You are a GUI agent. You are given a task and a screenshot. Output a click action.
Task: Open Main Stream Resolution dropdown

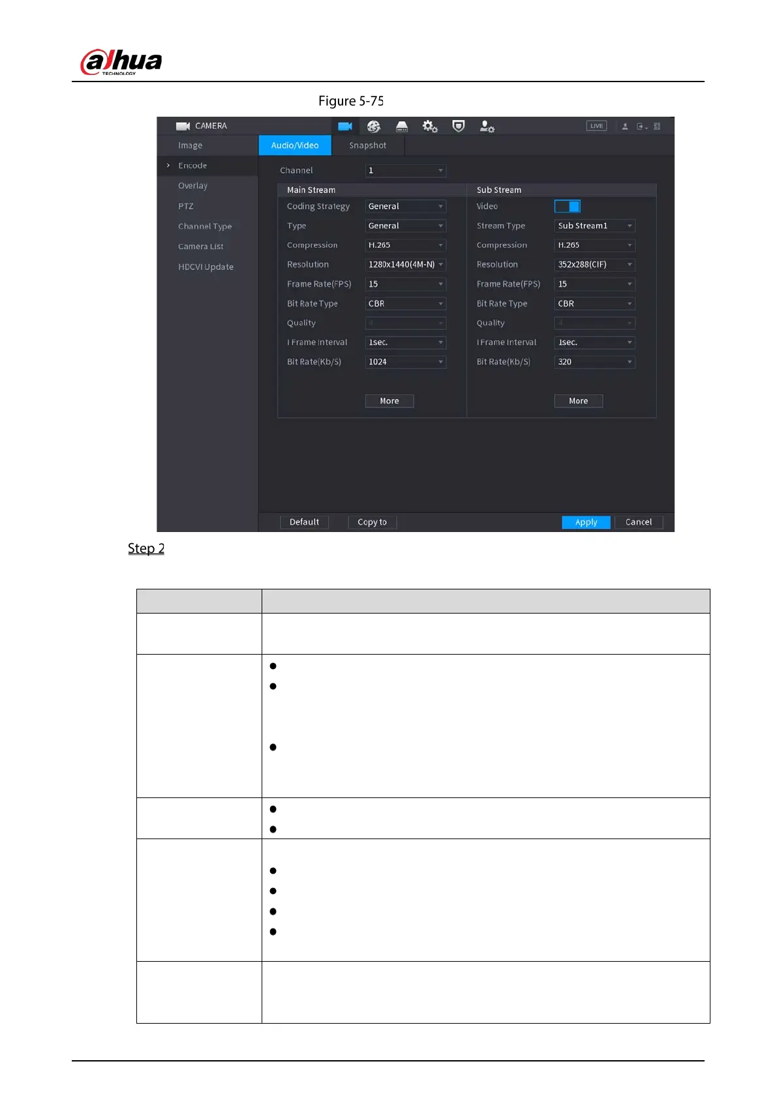click(x=406, y=265)
